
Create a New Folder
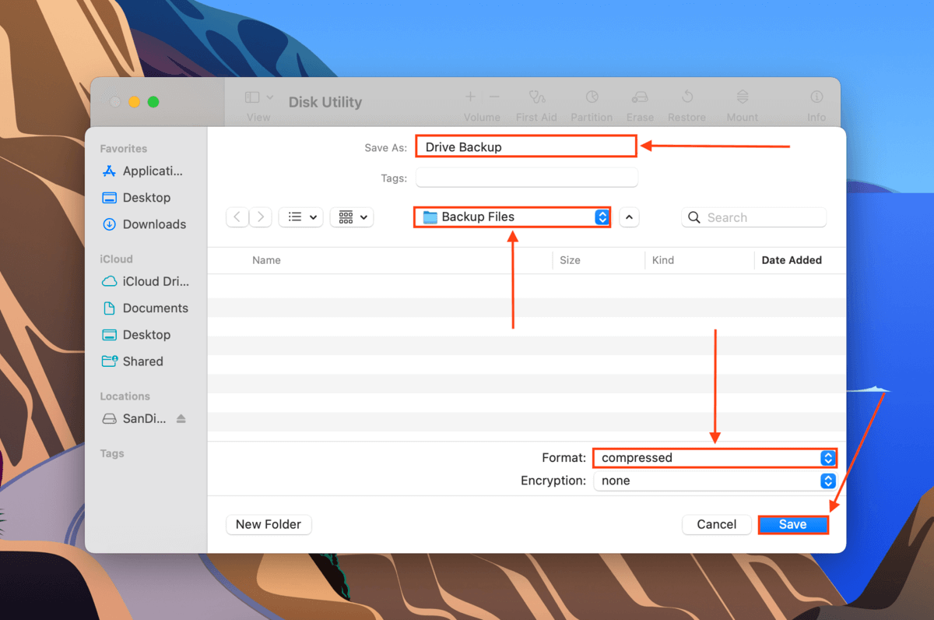coord(269,524)
